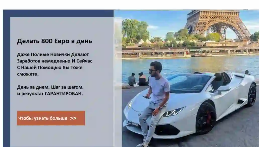Screen dimensions: 259x147
Task: Click the line 'и результат ГАРАНТИРОВАН.'
Action: coord(50,94)
